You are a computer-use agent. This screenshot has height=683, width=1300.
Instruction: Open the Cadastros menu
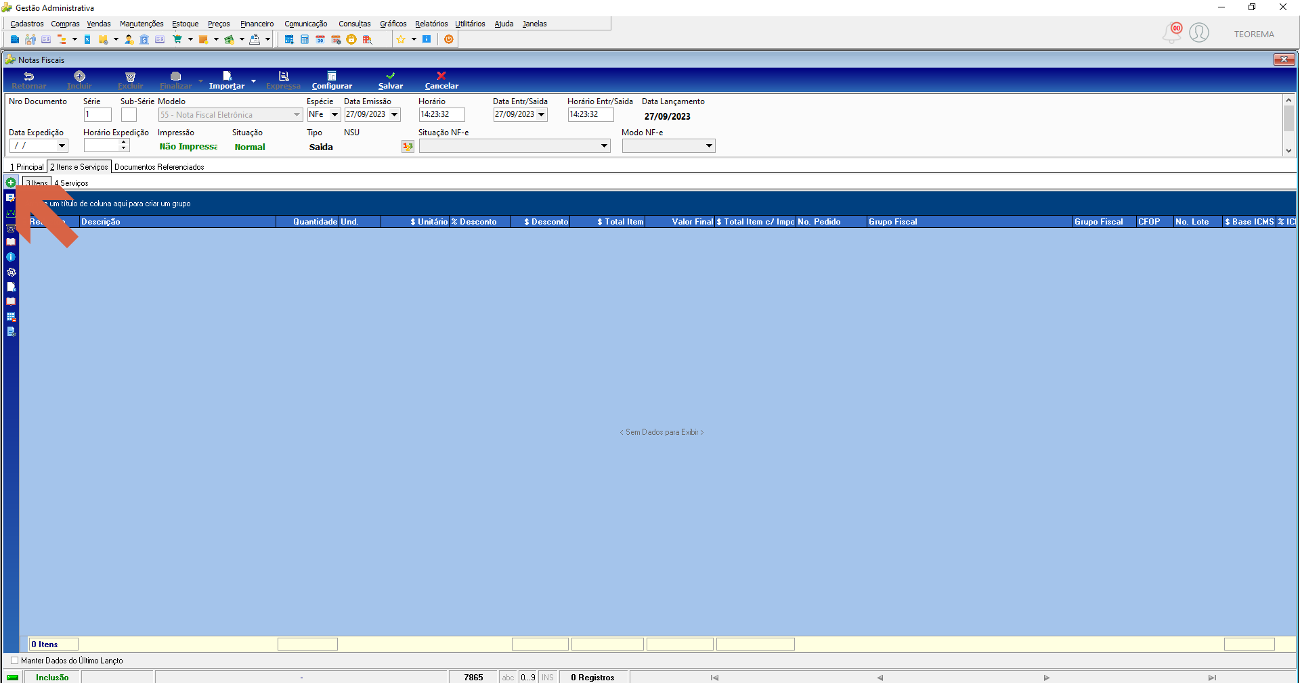(27, 24)
